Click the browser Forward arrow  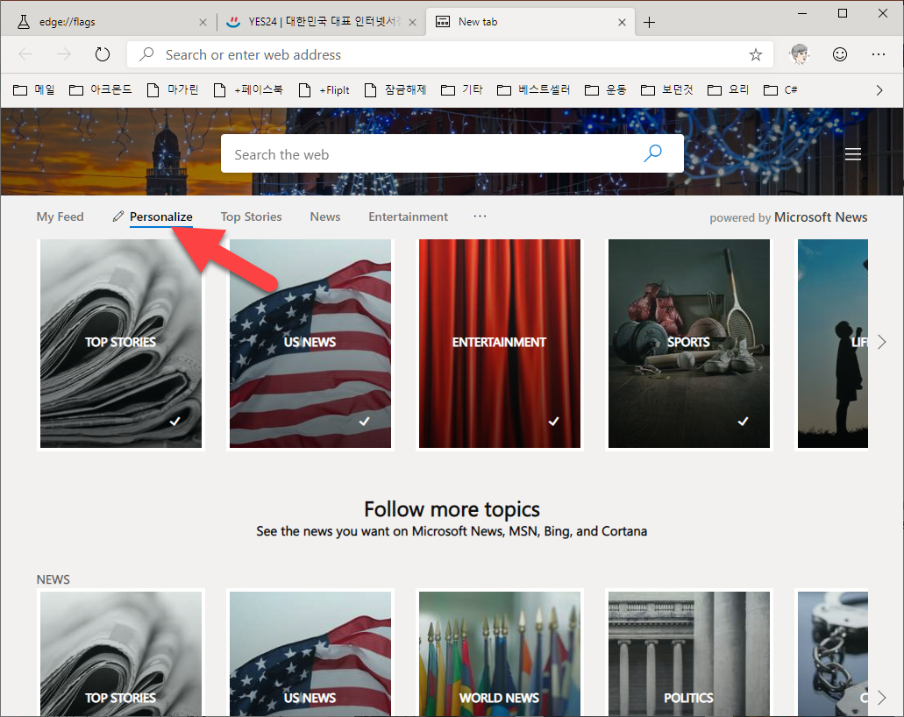[64, 54]
